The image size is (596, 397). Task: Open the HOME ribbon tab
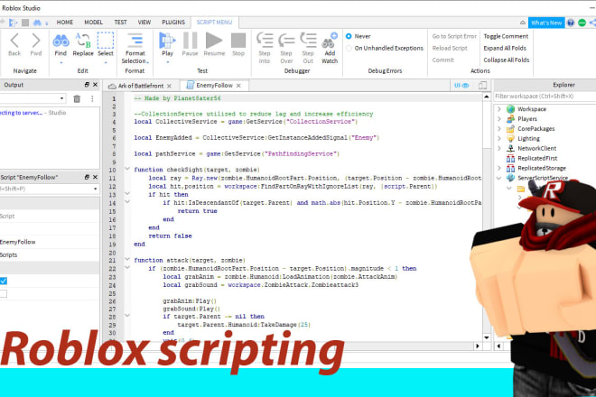65,23
